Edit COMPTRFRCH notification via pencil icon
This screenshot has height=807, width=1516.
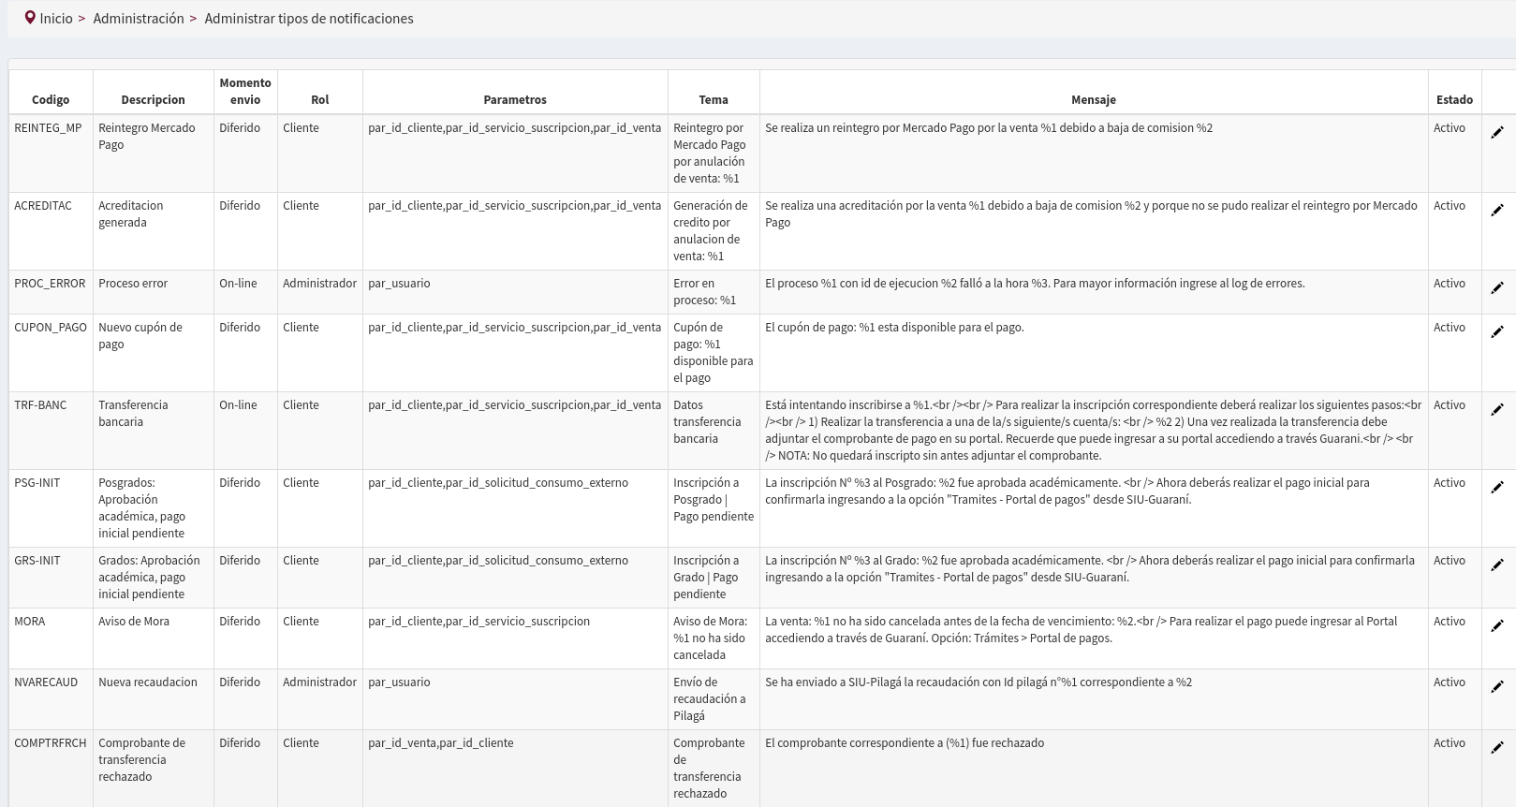pyautogui.click(x=1497, y=748)
